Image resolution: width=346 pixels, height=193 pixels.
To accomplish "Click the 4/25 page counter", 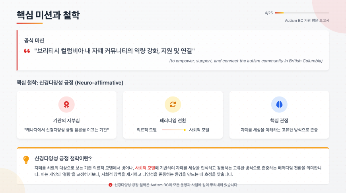I will point(268,13).
